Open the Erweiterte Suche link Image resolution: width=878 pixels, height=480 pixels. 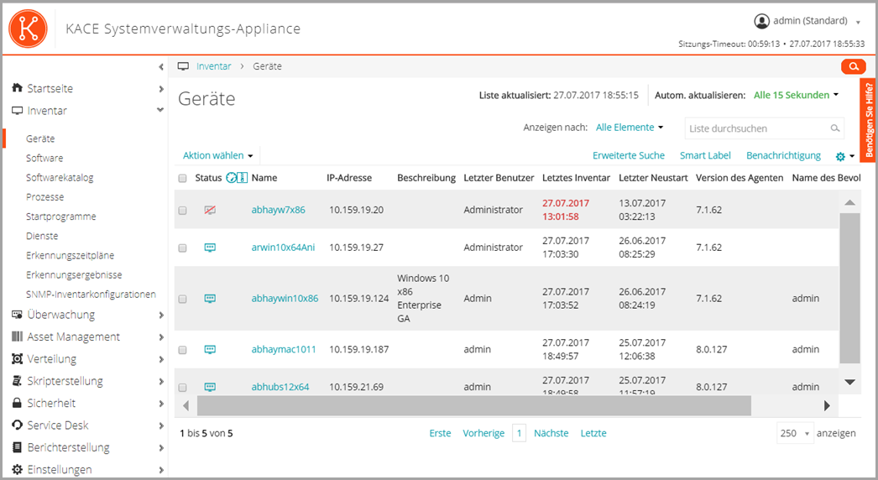coord(628,155)
